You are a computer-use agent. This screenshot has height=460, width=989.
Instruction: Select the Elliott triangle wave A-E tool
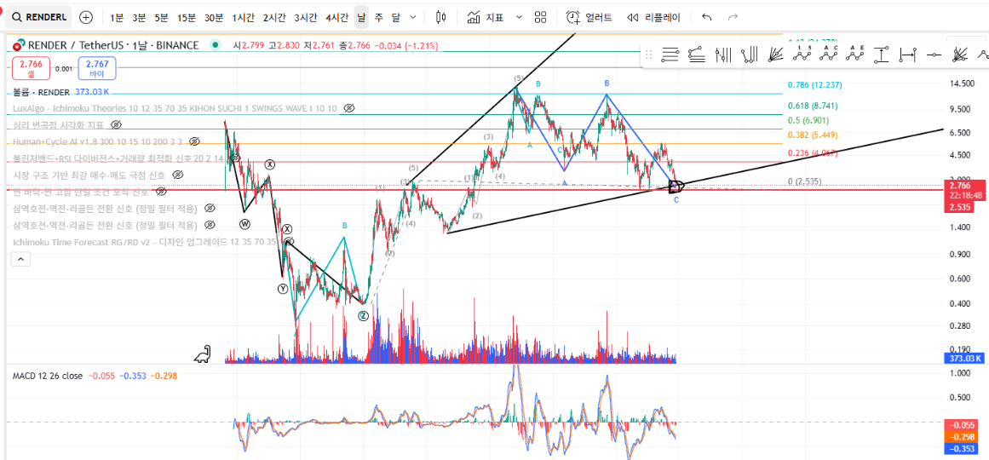click(854, 55)
